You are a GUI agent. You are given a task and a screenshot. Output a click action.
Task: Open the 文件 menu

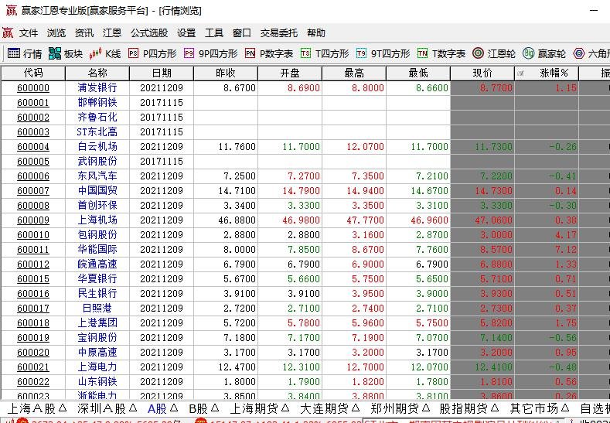coord(29,33)
